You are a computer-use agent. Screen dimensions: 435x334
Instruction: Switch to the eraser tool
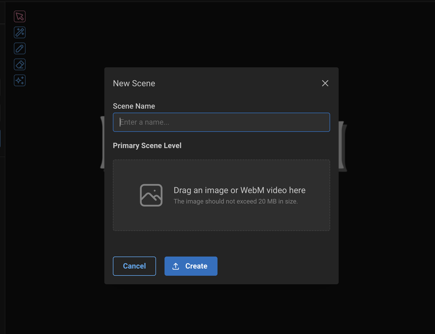coord(20,64)
